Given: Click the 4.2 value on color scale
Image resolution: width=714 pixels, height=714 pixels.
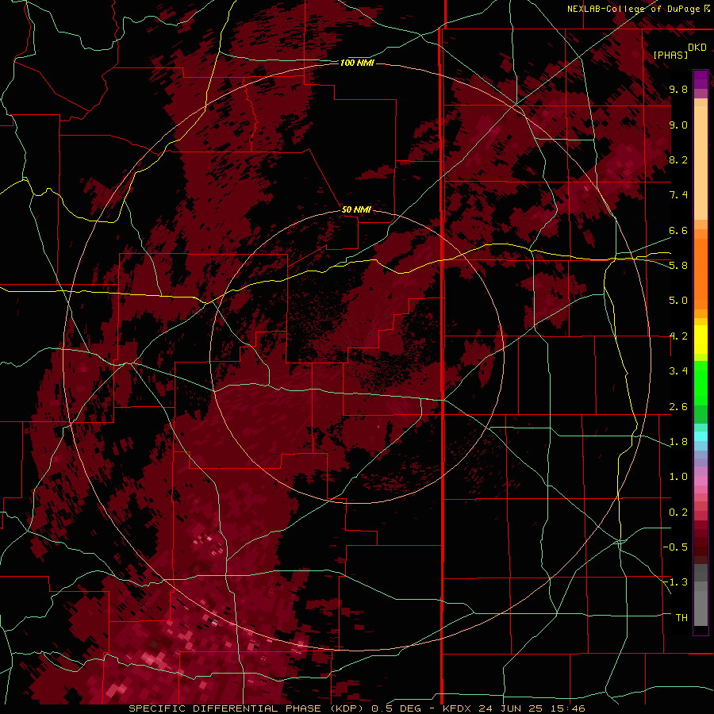Looking at the screenshot, I should pyautogui.click(x=678, y=336).
